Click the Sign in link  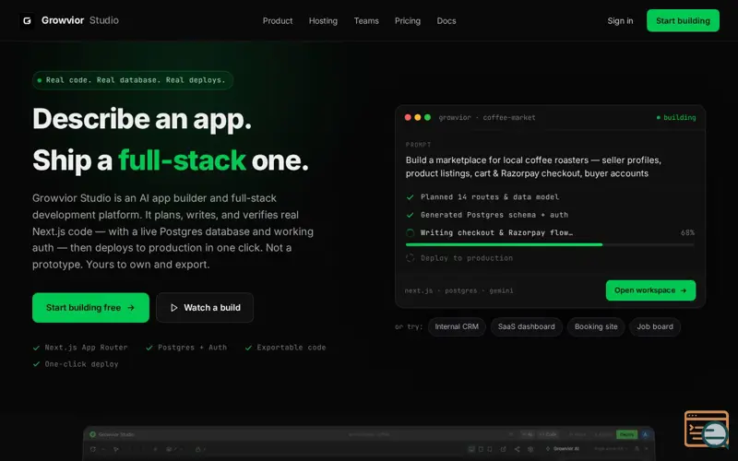(620, 20)
